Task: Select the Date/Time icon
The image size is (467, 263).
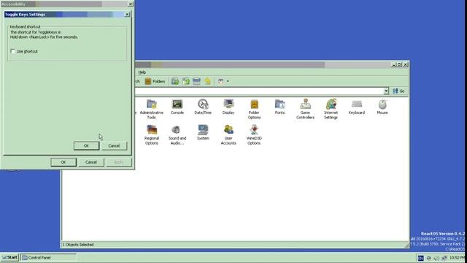Action: [x=203, y=107]
